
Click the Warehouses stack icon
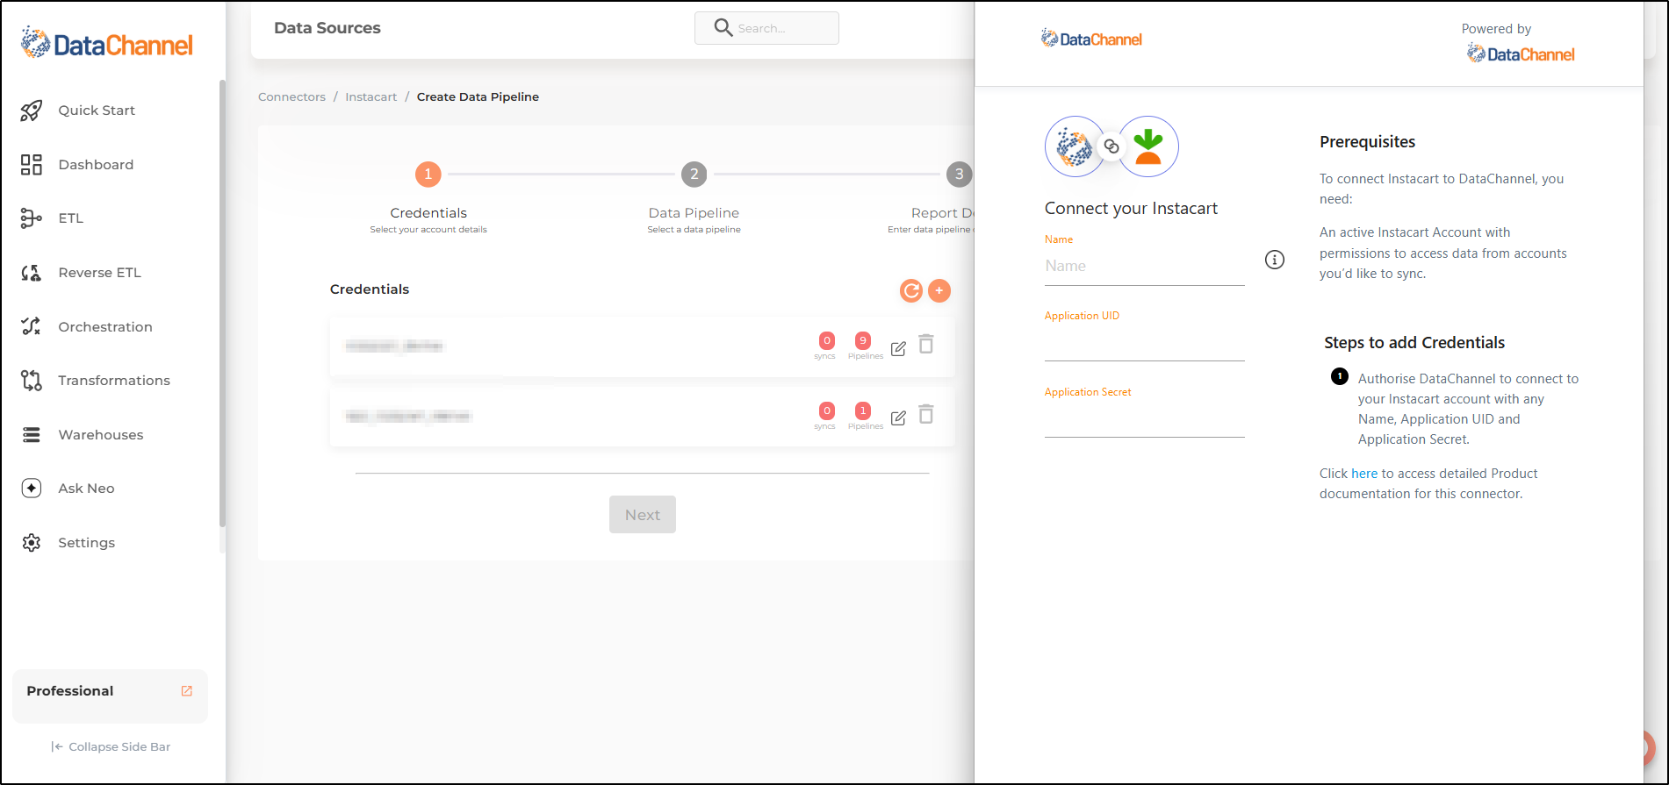point(32,435)
